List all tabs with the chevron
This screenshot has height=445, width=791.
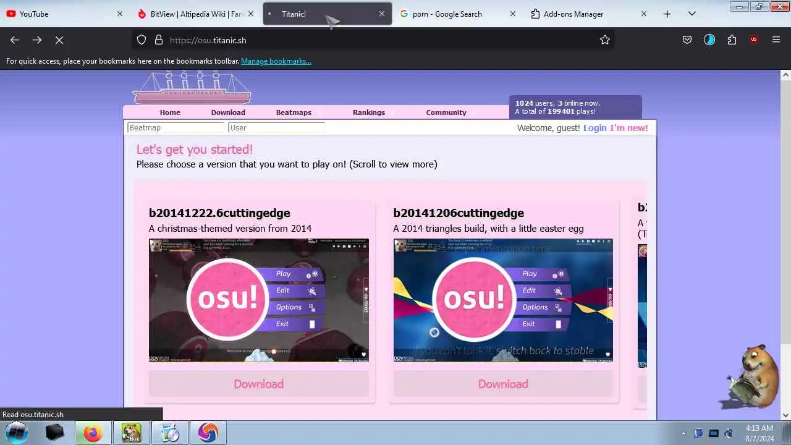coord(692,14)
